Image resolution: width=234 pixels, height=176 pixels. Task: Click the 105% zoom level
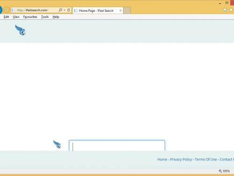tap(226, 171)
